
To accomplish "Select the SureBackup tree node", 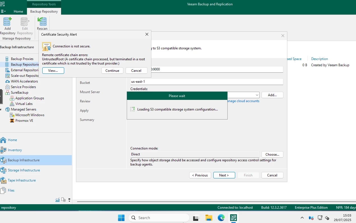I will [20, 93].
